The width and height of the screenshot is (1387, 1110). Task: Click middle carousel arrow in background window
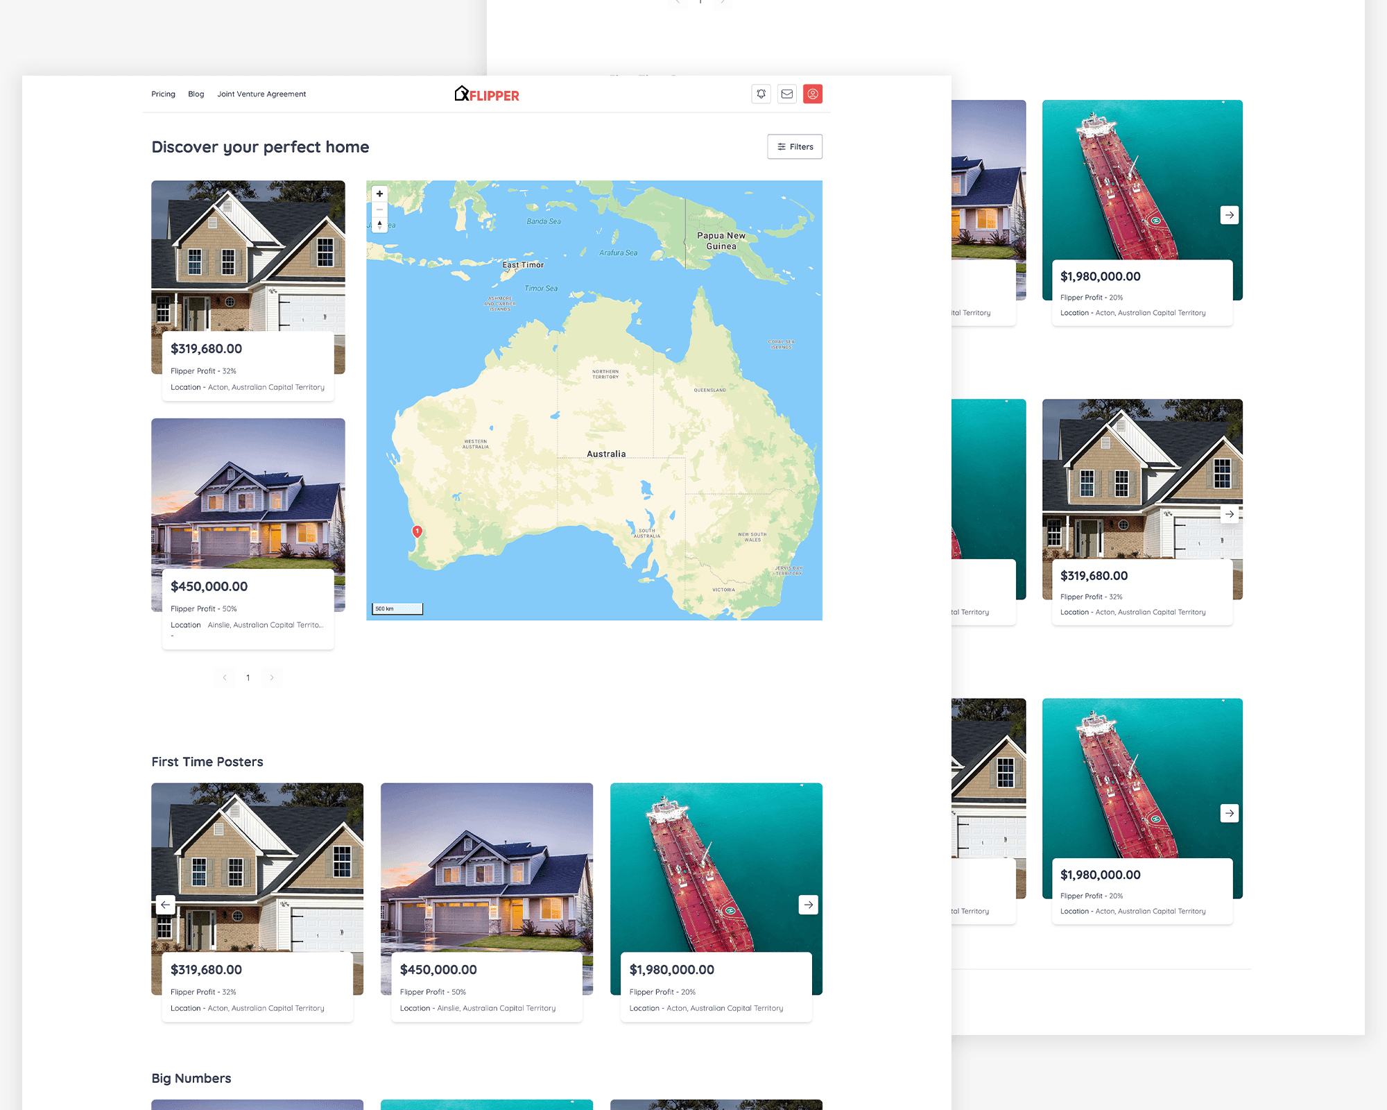click(1230, 514)
